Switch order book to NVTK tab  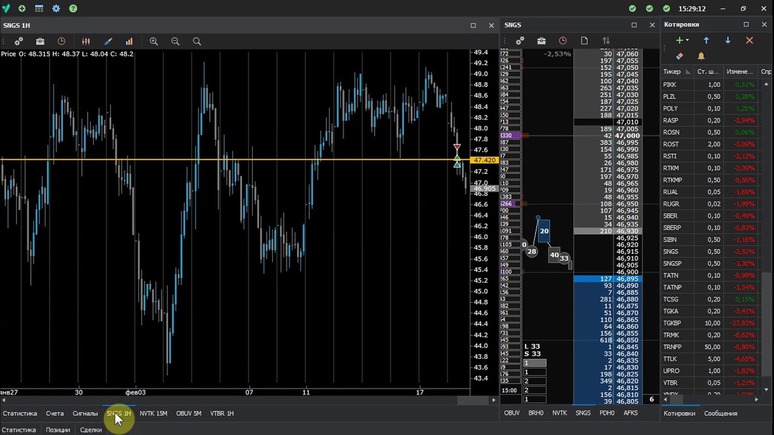point(560,413)
